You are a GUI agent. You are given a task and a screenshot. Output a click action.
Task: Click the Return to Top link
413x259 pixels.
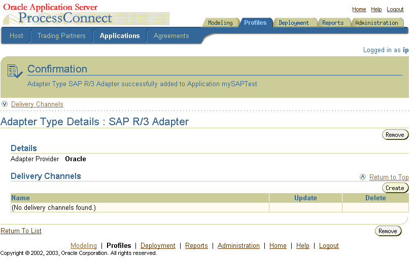coord(389,177)
